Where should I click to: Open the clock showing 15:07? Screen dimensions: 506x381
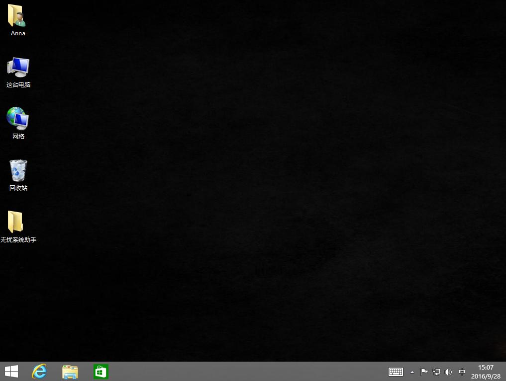point(486,368)
